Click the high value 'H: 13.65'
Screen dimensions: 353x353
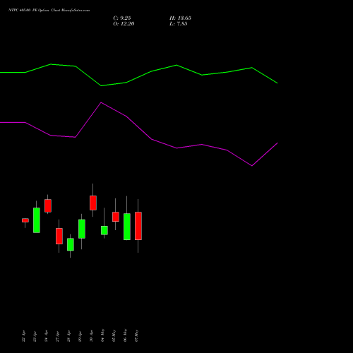coord(180,18)
